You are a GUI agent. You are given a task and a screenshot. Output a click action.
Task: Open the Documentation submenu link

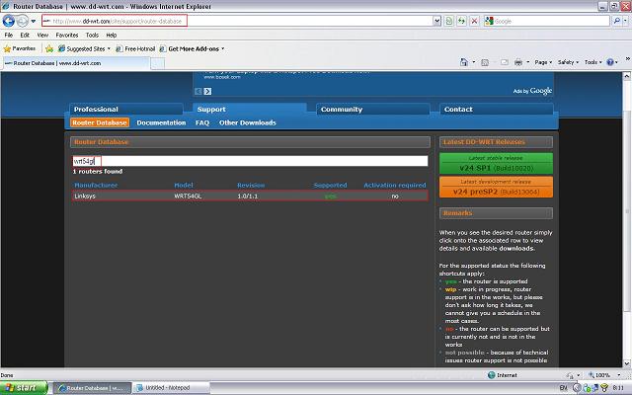(161, 122)
